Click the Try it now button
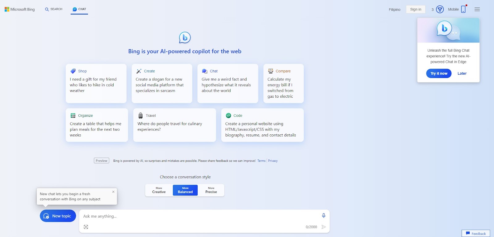 click(439, 73)
